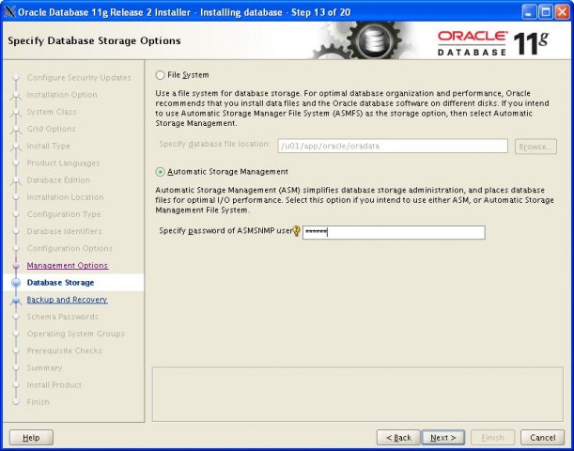Image resolution: width=574 pixels, height=451 pixels.
Task: Click the Install Type step
Action: (x=48, y=146)
